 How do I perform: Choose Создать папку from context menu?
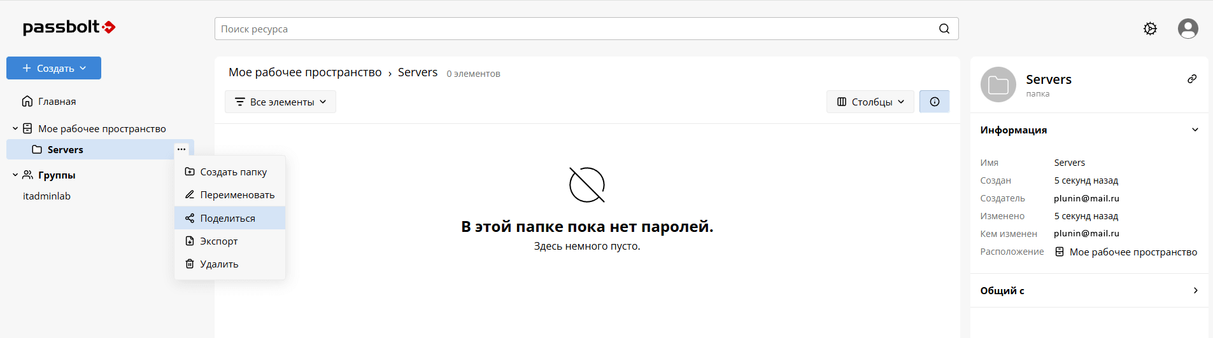(x=230, y=172)
